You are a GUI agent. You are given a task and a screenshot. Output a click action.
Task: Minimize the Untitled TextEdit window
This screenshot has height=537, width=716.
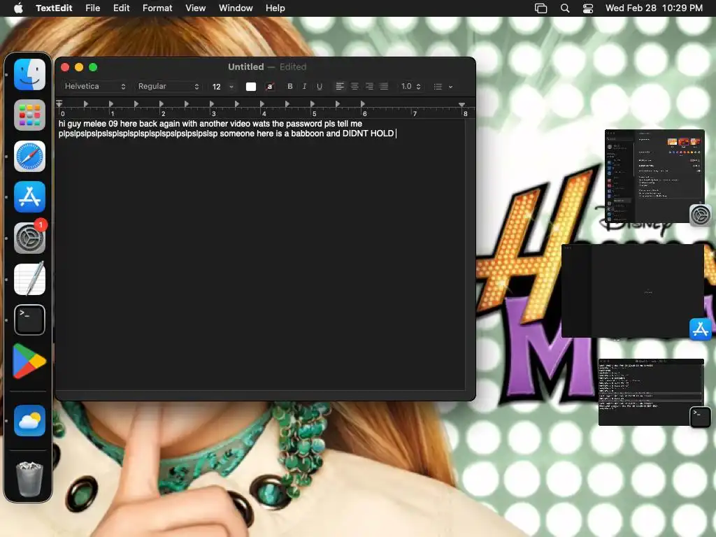click(79, 67)
